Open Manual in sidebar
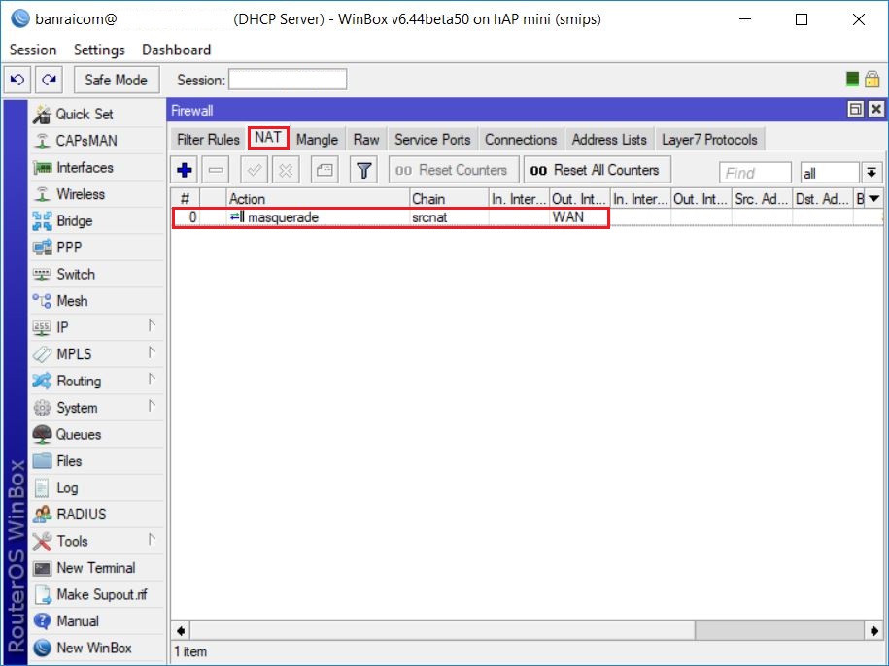 [x=97, y=620]
